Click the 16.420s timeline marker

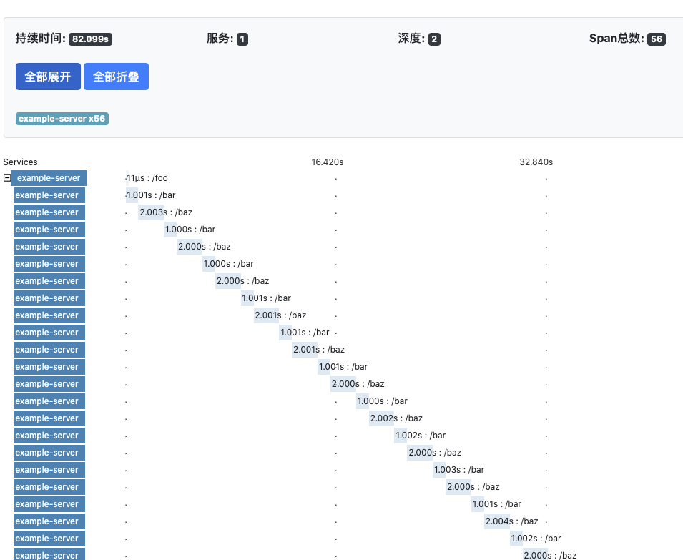pos(328,162)
